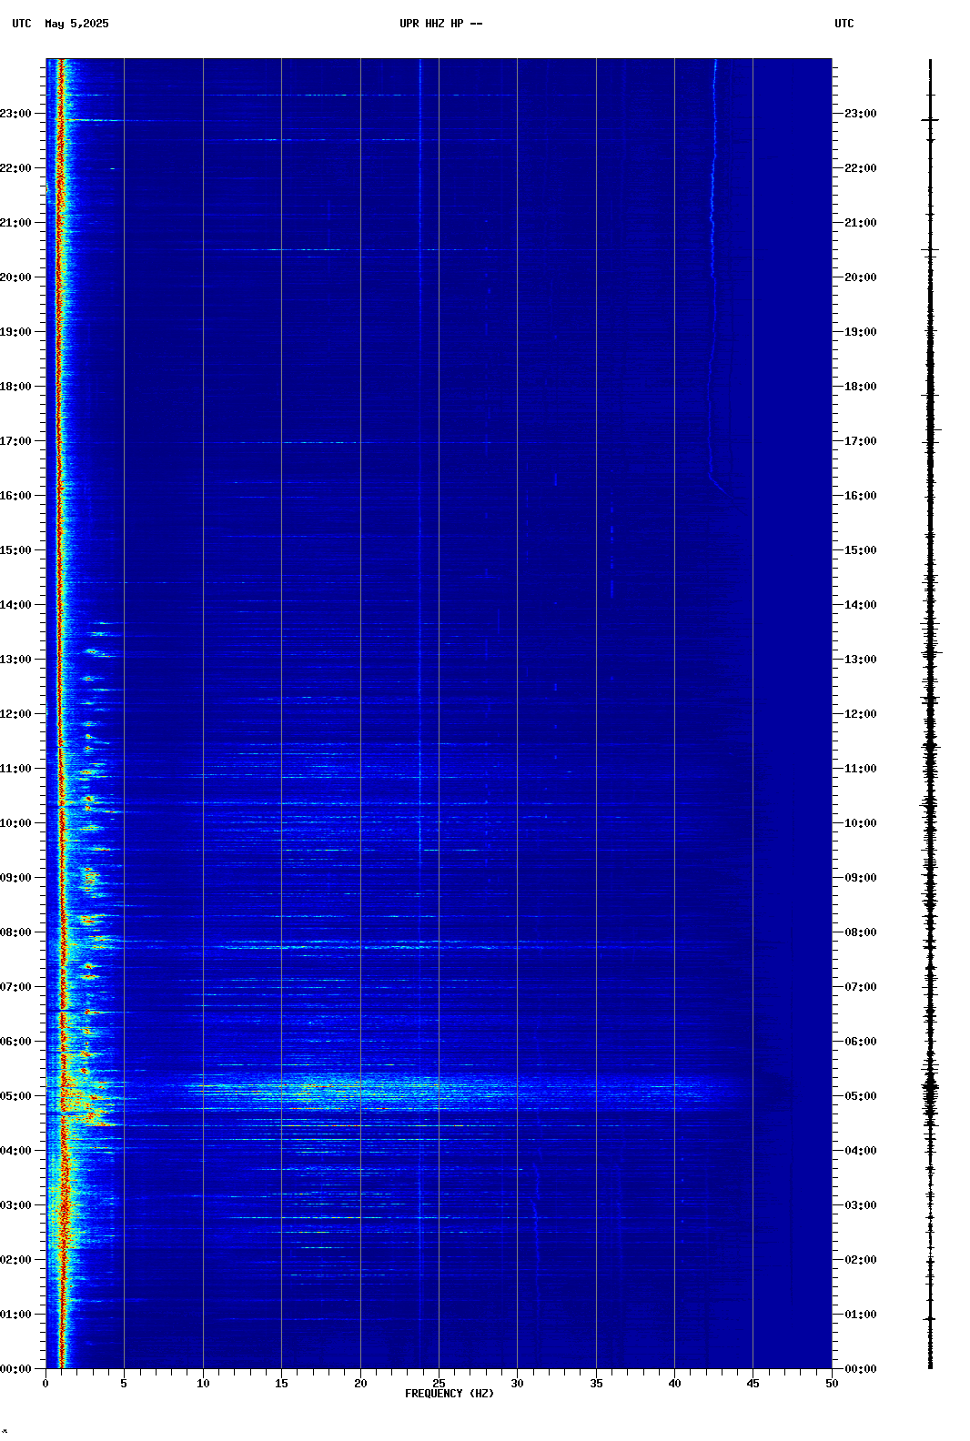
Task: Click '08:00' on the right time axis
Action: point(861,932)
